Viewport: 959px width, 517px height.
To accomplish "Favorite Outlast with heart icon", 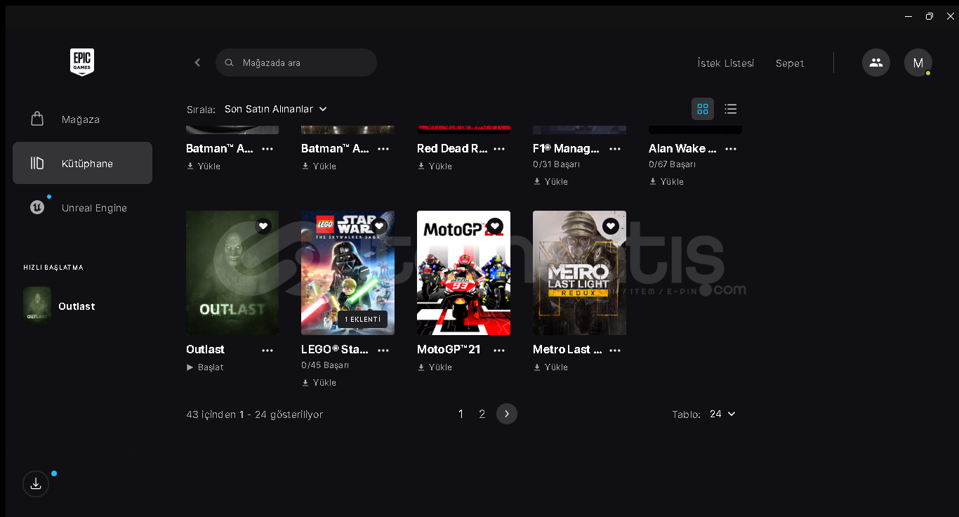I will coord(263,226).
